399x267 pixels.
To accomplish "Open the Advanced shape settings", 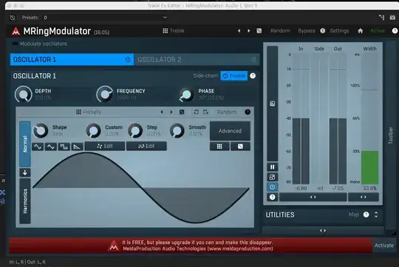I will pyautogui.click(x=230, y=131).
